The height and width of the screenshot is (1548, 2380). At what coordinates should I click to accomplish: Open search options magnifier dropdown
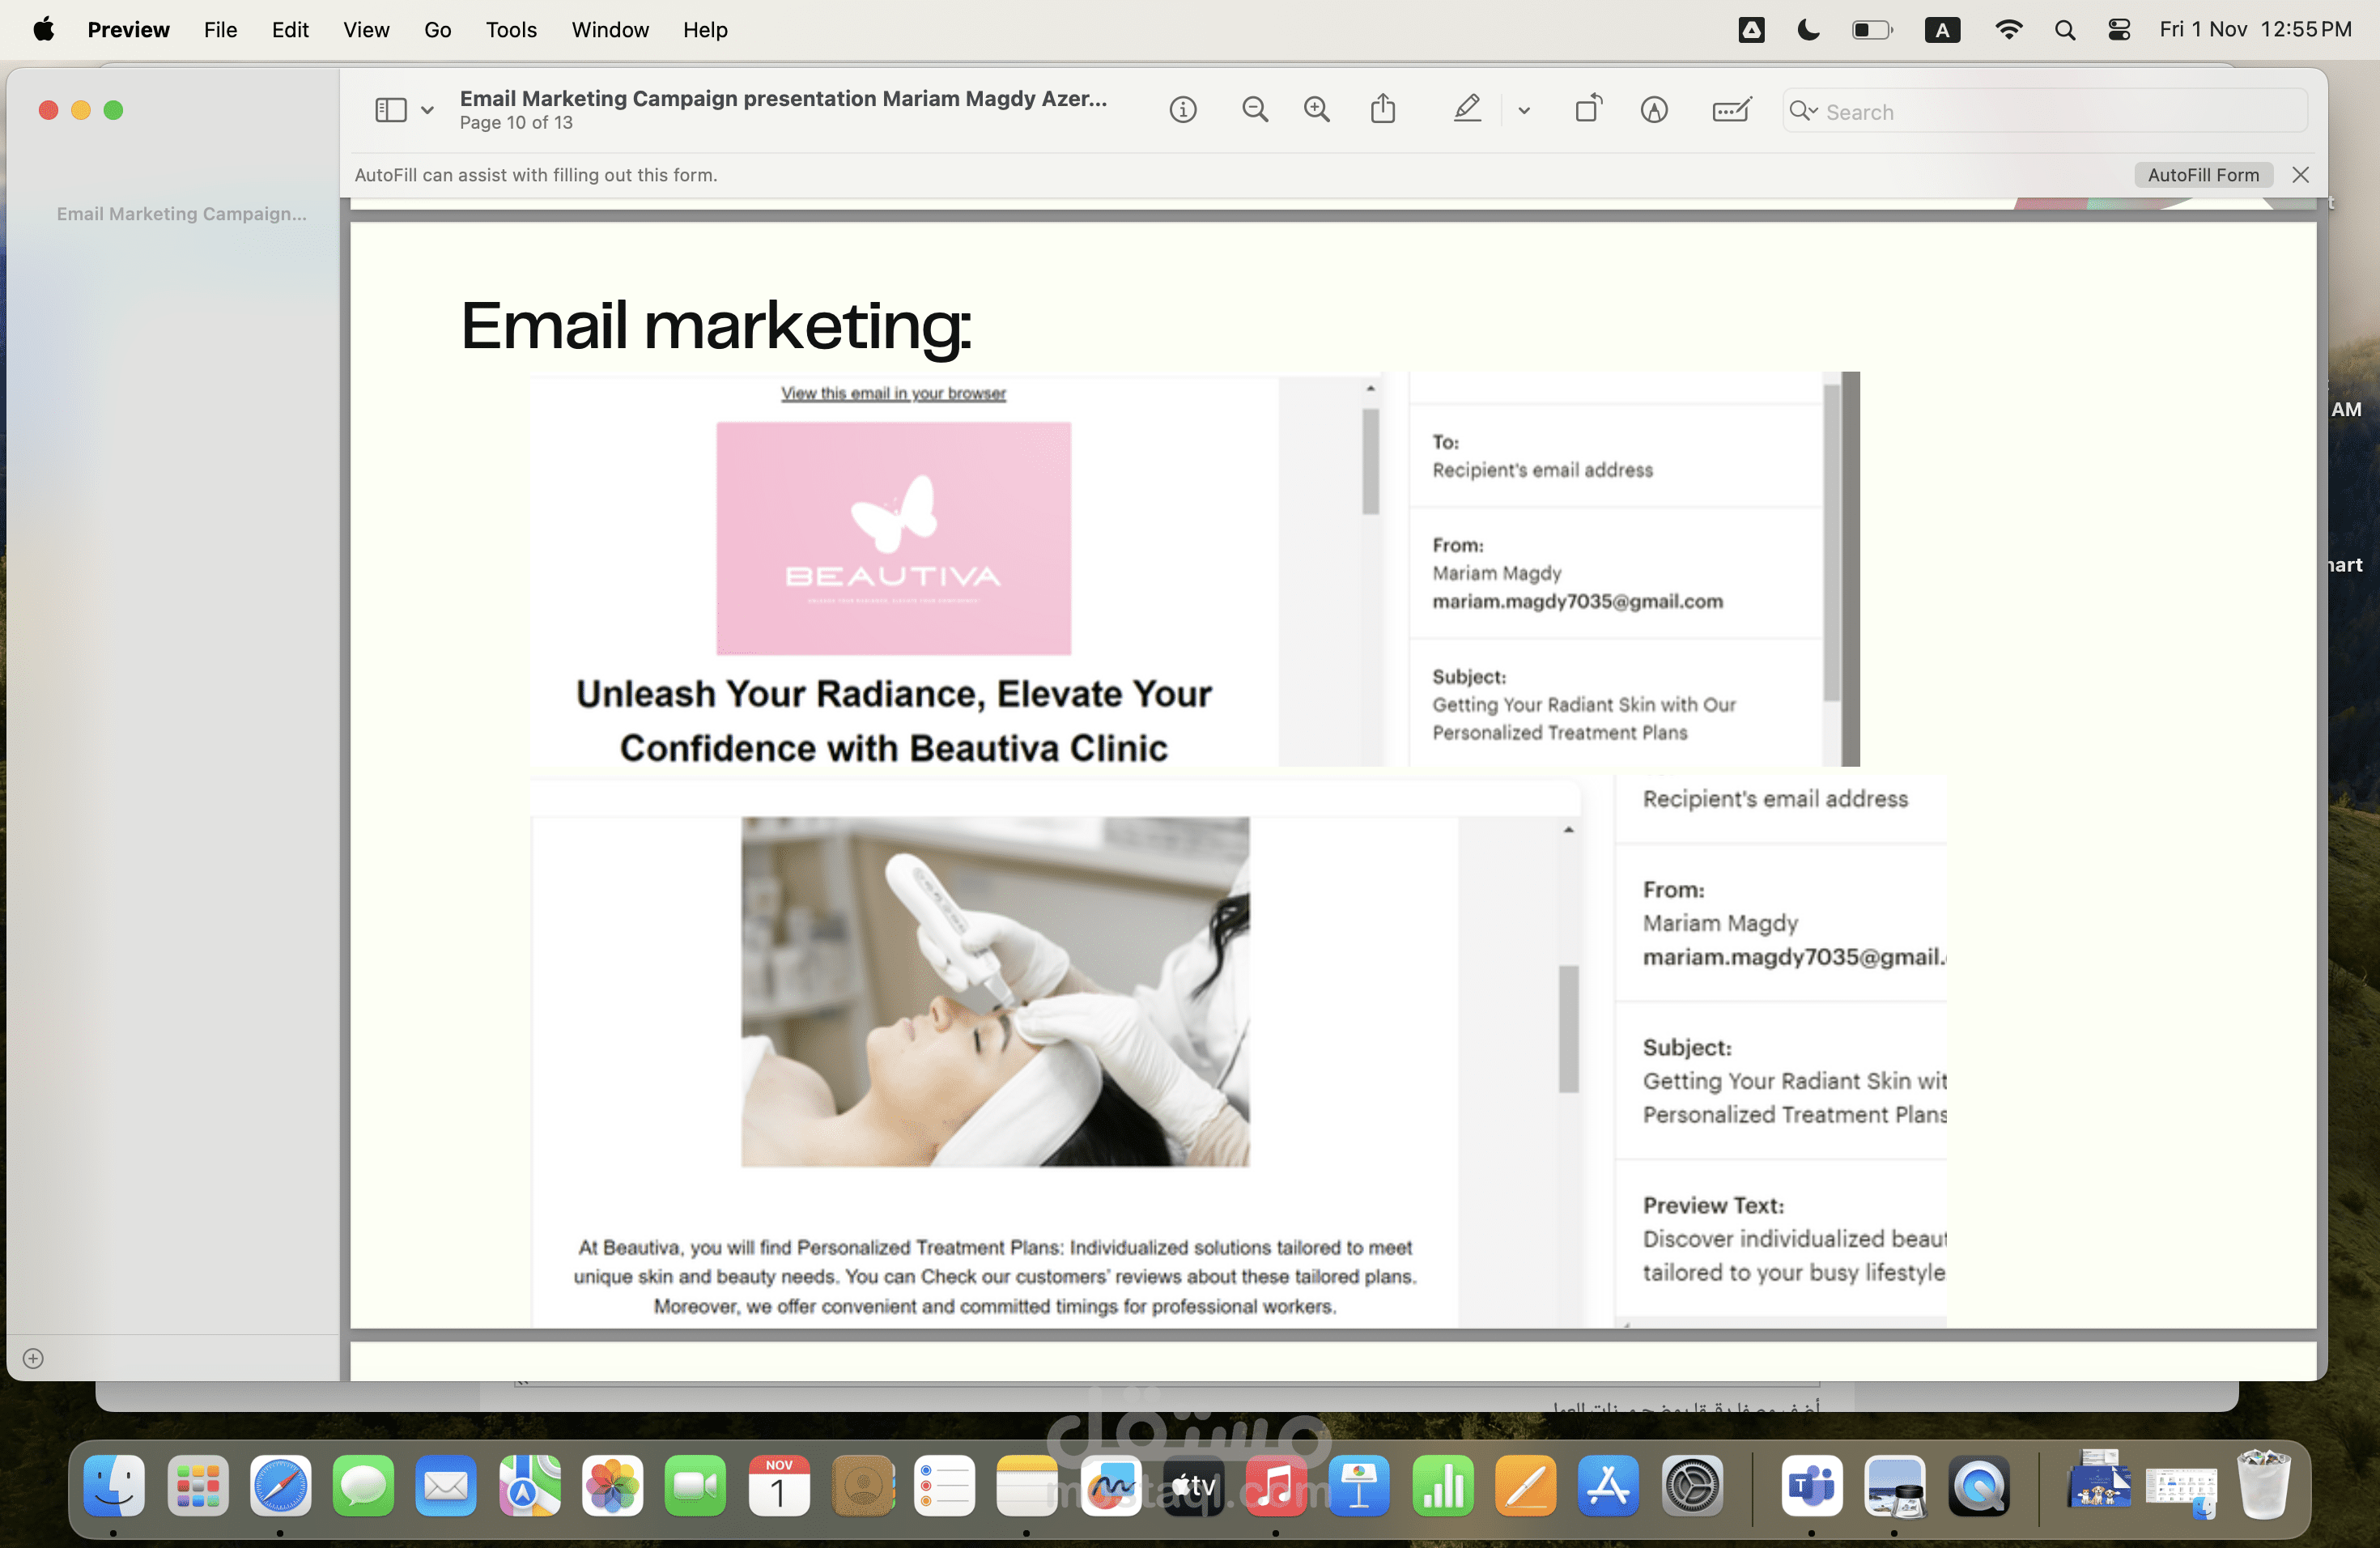coord(1803,111)
